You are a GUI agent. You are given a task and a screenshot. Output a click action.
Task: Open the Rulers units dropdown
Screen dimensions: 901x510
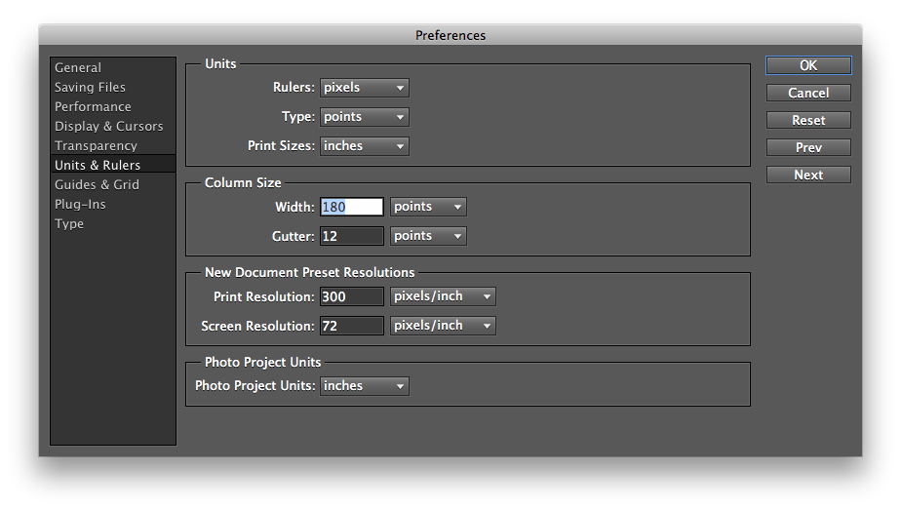pyautogui.click(x=365, y=88)
